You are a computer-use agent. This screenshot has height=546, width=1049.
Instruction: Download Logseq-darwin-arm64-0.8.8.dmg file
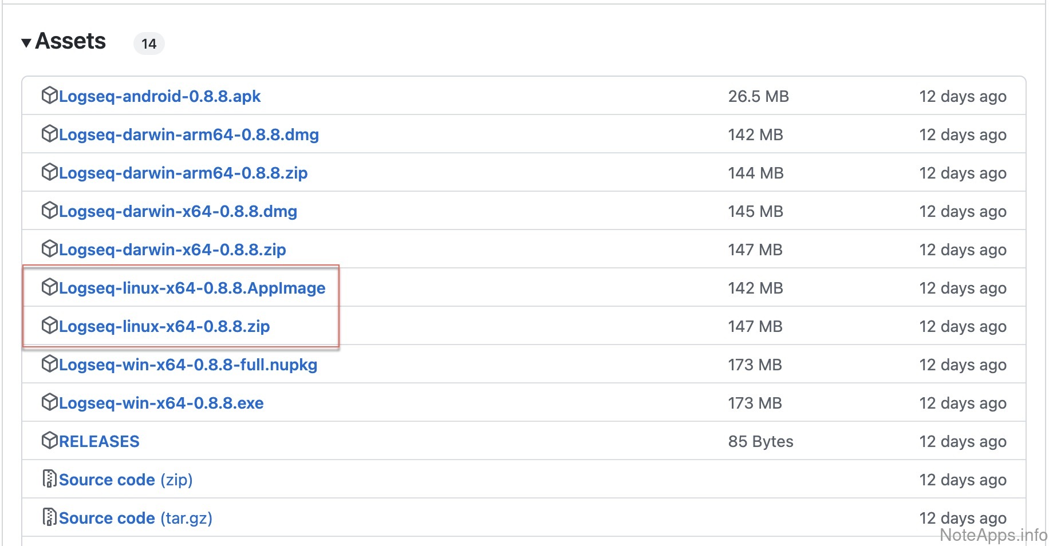[x=189, y=134]
